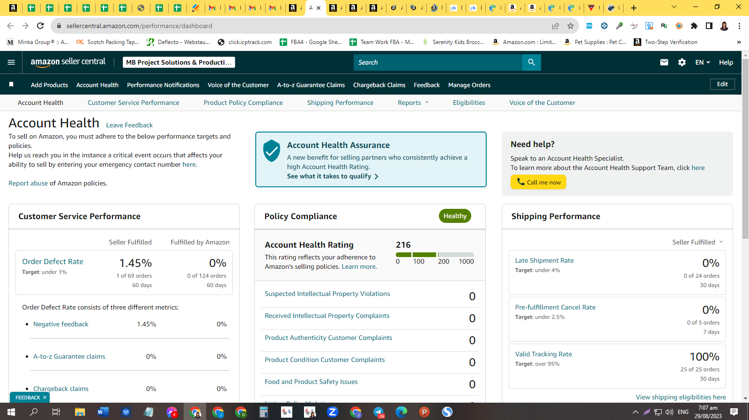Open Zoom from the taskbar
Image resolution: width=749 pixels, height=420 pixels.
[333, 412]
